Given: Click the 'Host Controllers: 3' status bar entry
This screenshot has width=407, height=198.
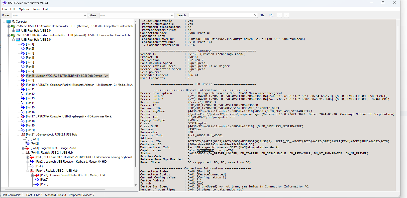Looking at the screenshot, I should 13,195.
